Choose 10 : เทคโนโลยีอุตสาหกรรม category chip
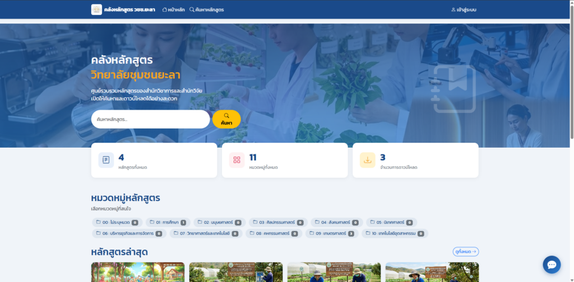The width and height of the screenshot is (574, 282). (394, 233)
